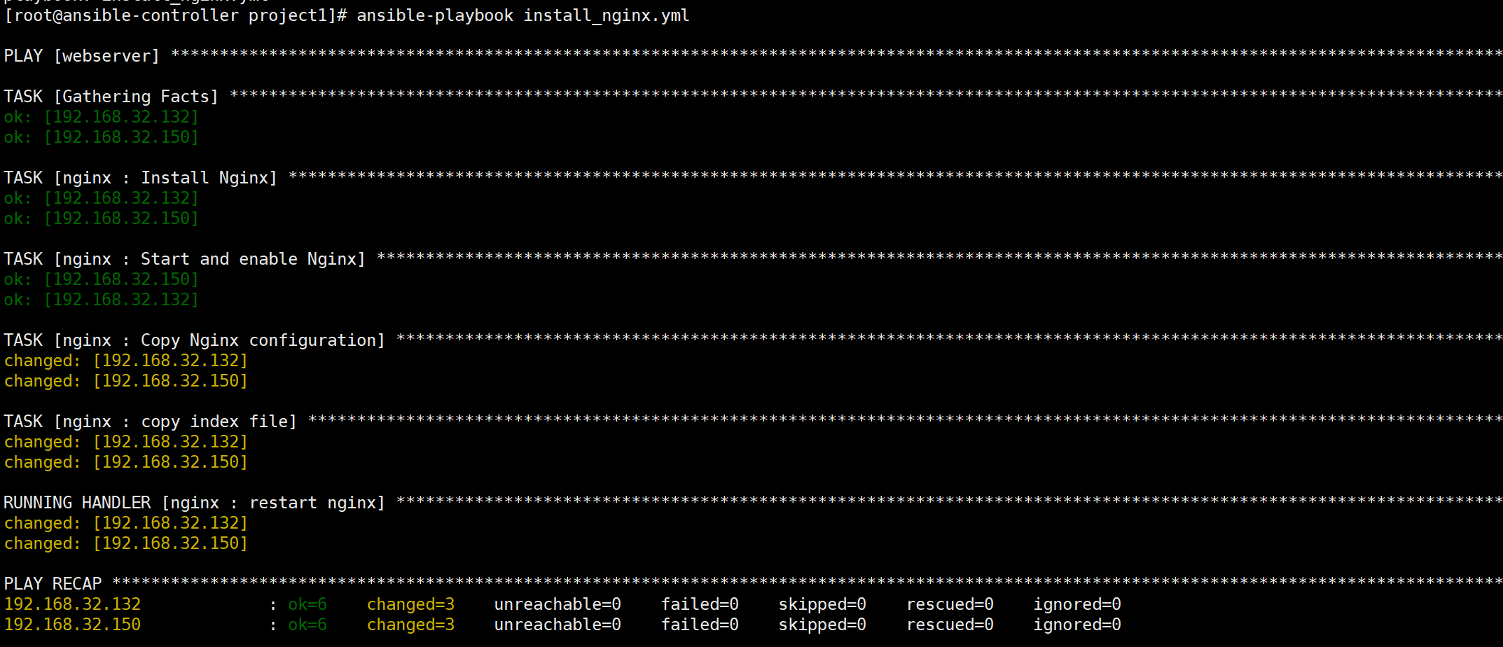
Task: Click ok line for 192.168.32.150 under Install Nginx
Action: point(102,218)
